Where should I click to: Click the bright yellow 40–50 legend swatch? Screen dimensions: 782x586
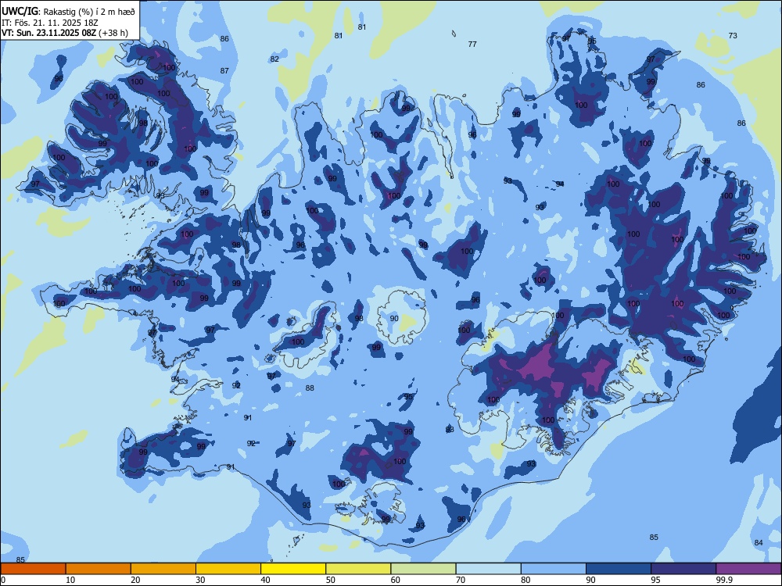tap(293, 569)
